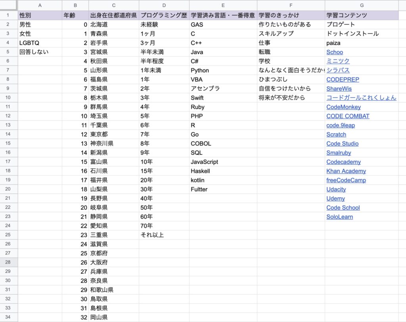Screen dimensions: 406x322
Task: Select the 作りたいものがある cell
Action: tap(291, 25)
